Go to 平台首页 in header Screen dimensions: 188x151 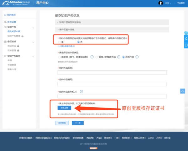tap(181, 3)
